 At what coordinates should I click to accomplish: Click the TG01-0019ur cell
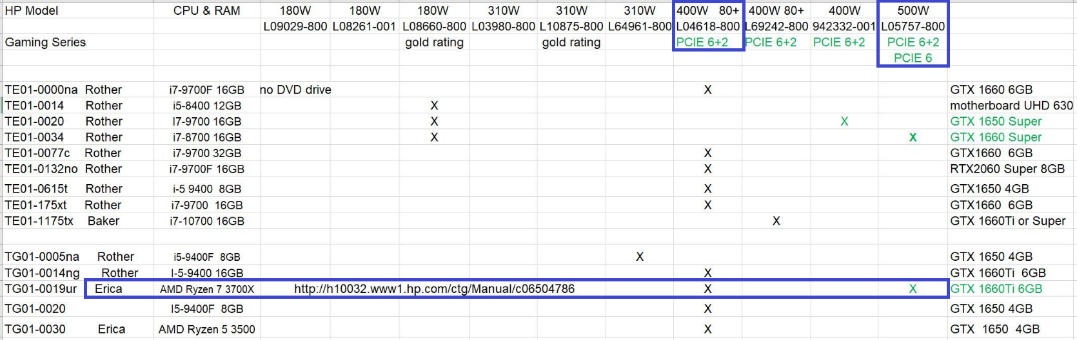[x=41, y=288]
